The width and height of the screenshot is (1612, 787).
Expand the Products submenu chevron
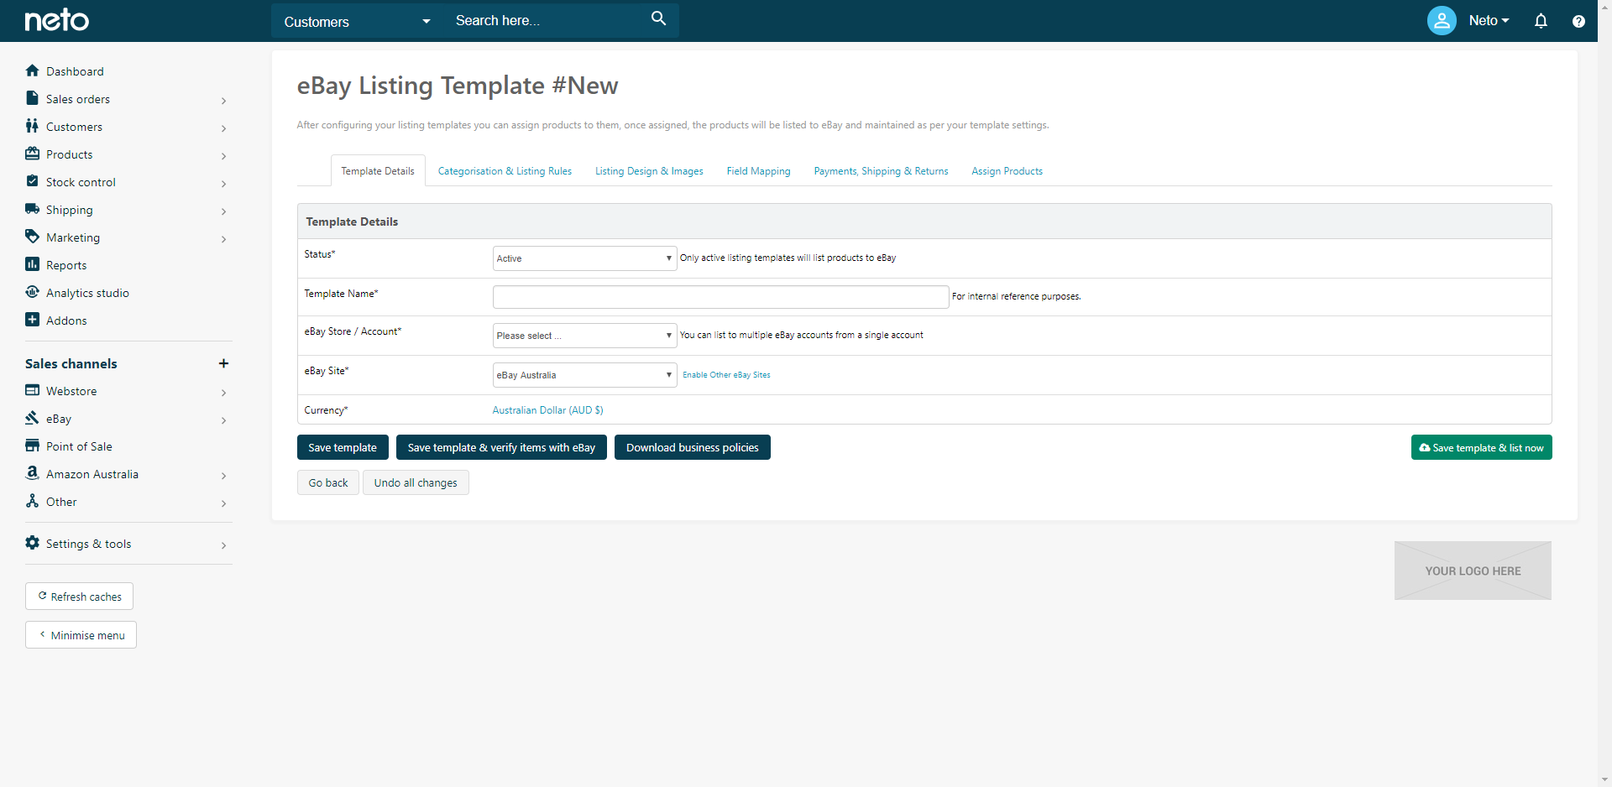click(x=223, y=156)
